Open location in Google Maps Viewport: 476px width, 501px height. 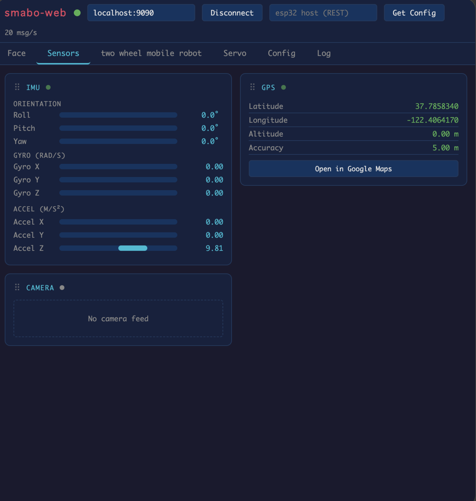click(354, 169)
